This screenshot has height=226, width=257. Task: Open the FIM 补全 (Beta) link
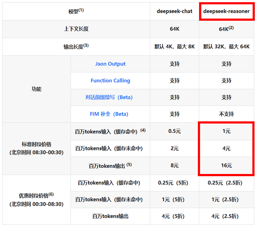coord(109,114)
